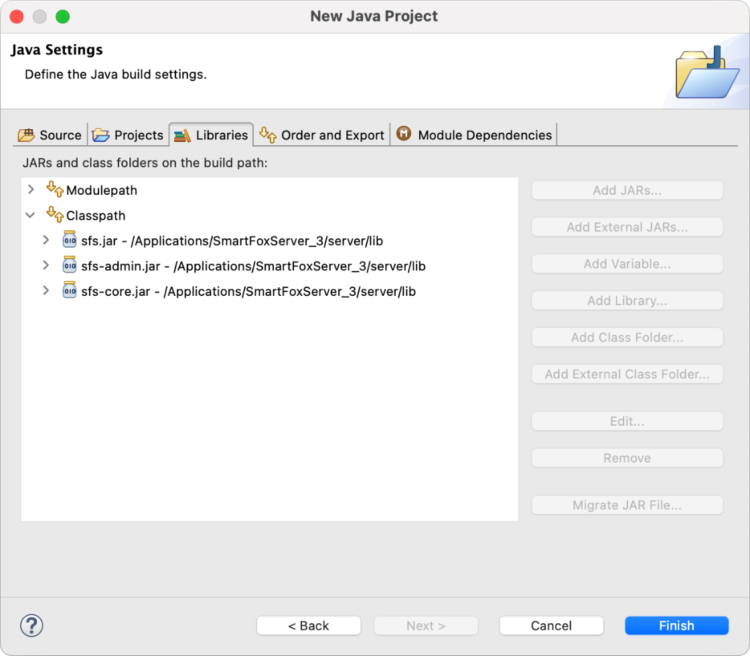Screen dimensions: 750x656
Task: Click the Cancel button
Action: [x=551, y=626]
